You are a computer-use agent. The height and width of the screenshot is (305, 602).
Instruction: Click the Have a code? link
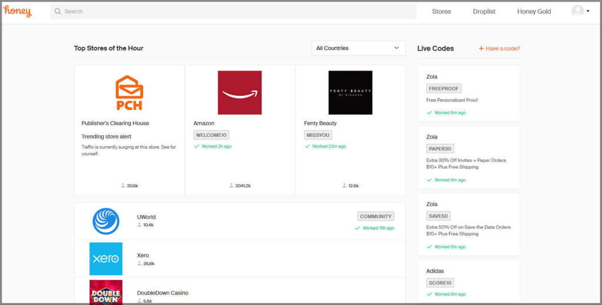[x=499, y=49]
